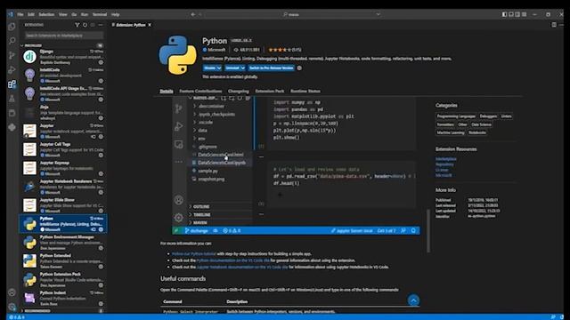
Task: Click the Filter Extensions funnel icon
Action: coord(77,25)
